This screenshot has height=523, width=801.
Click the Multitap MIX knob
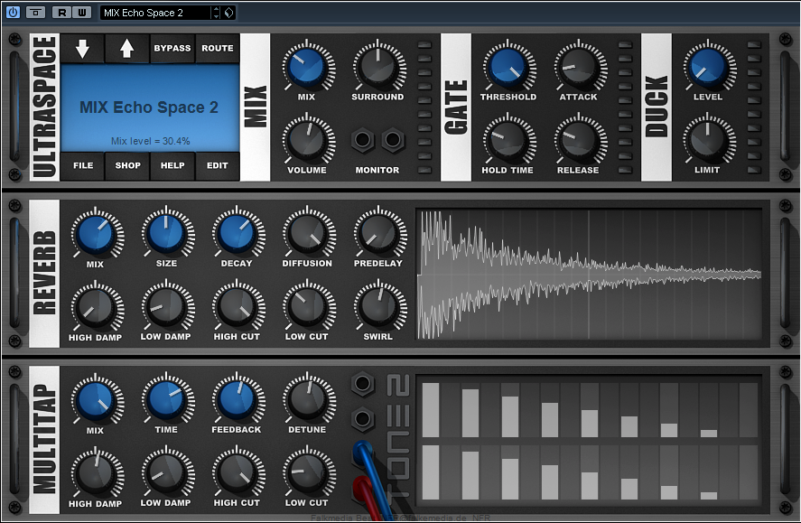point(97,400)
